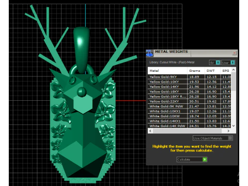Select the White Gold:10KW row
The height and width of the screenshot is (186, 248).
point(190,116)
